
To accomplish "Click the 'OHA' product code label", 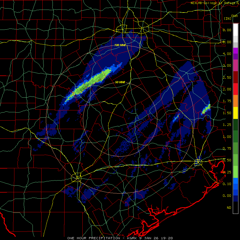I will 234,16.
